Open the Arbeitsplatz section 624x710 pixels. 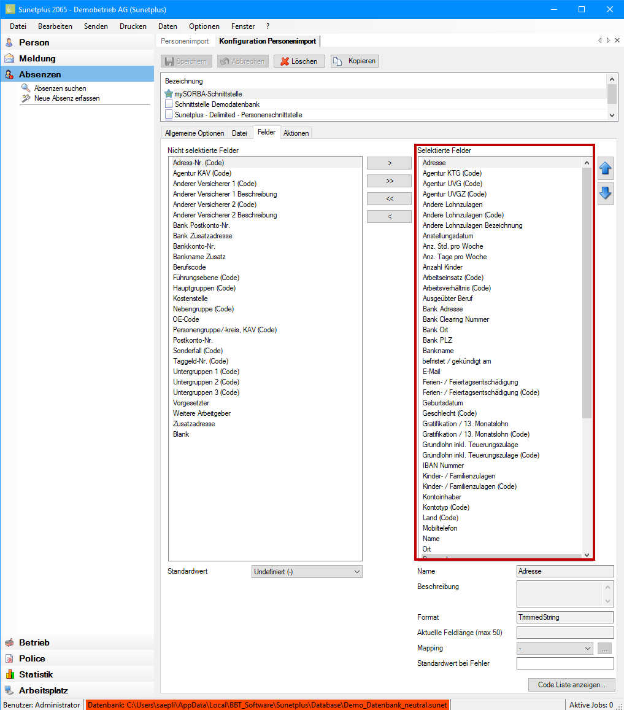click(43, 690)
